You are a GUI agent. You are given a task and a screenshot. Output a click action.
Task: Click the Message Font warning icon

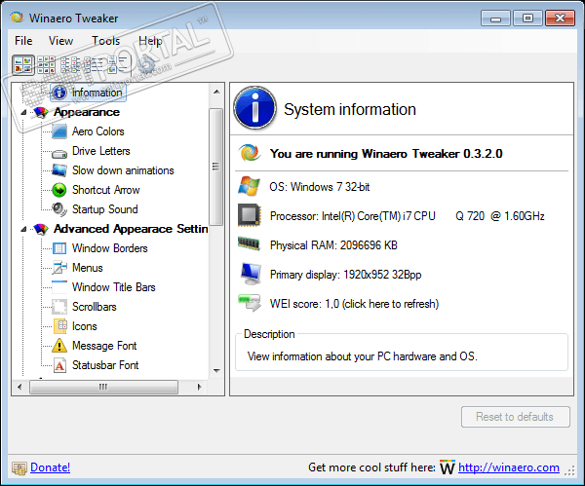(x=59, y=346)
